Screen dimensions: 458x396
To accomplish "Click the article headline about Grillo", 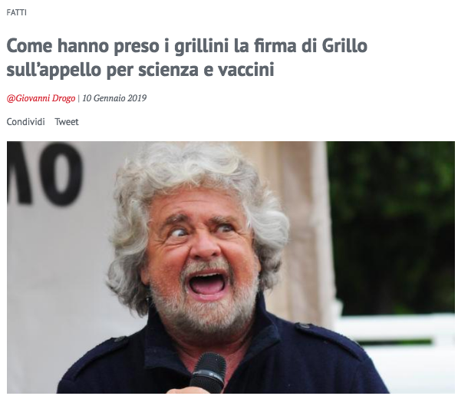I will tap(187, 58).
